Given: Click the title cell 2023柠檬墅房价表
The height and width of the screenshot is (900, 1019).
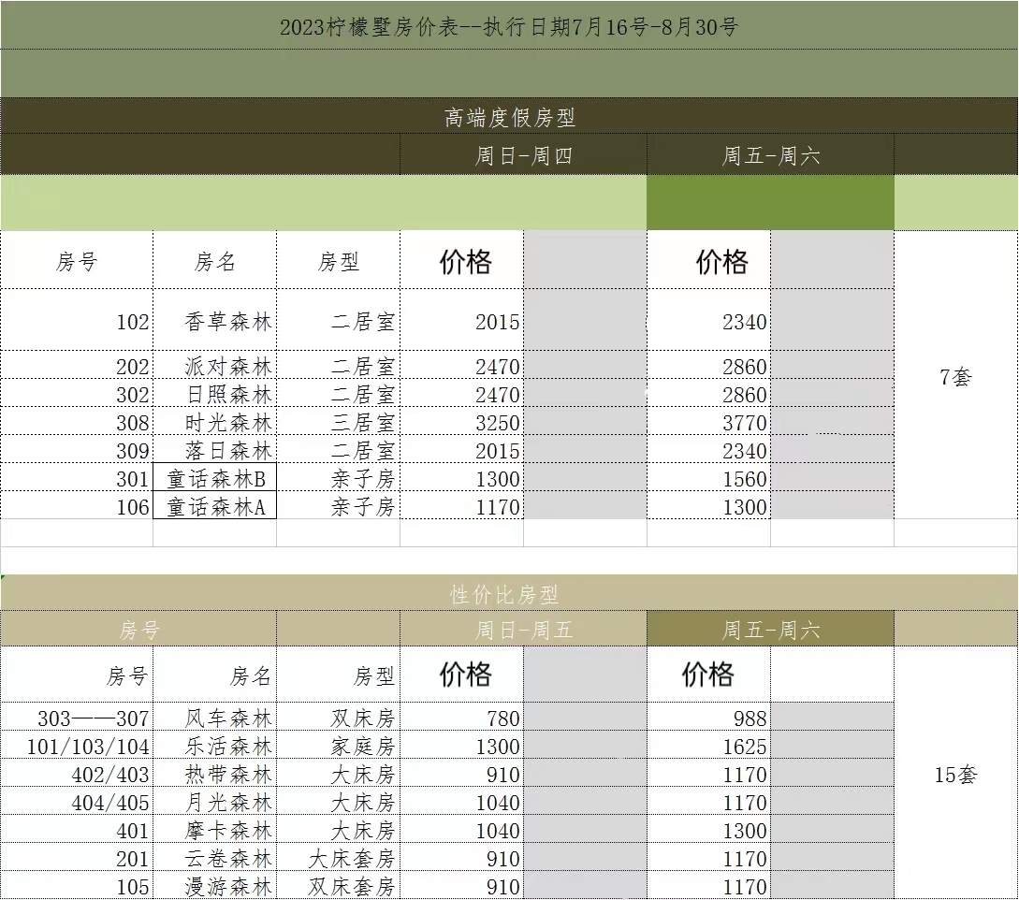Looking at the screenshot, I should (x=509, y=26).
